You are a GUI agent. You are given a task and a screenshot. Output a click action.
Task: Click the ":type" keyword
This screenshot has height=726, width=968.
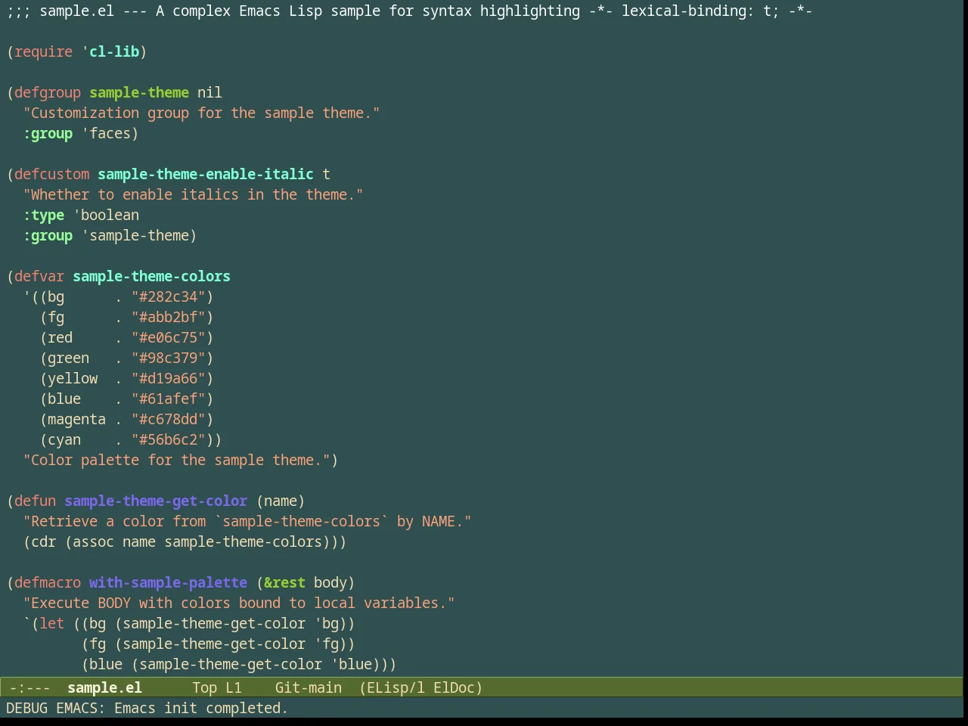click(x=43, y=215)
